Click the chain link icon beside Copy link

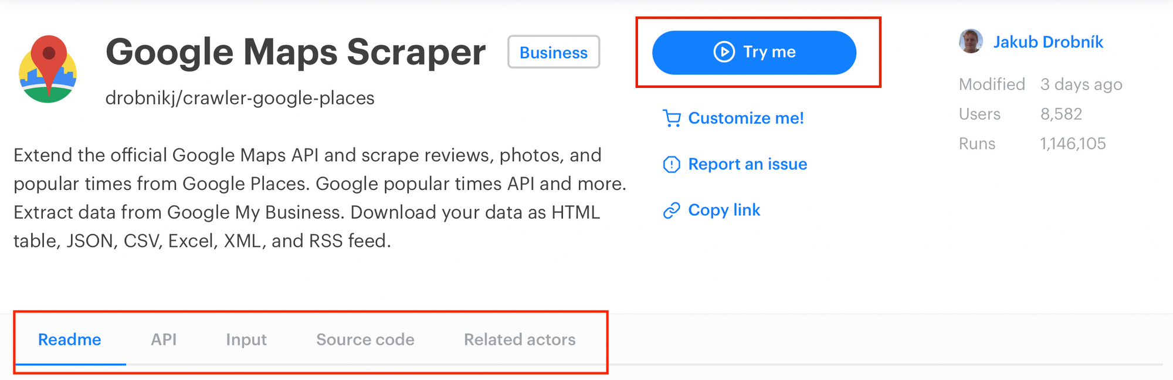(x=672, y=211)
